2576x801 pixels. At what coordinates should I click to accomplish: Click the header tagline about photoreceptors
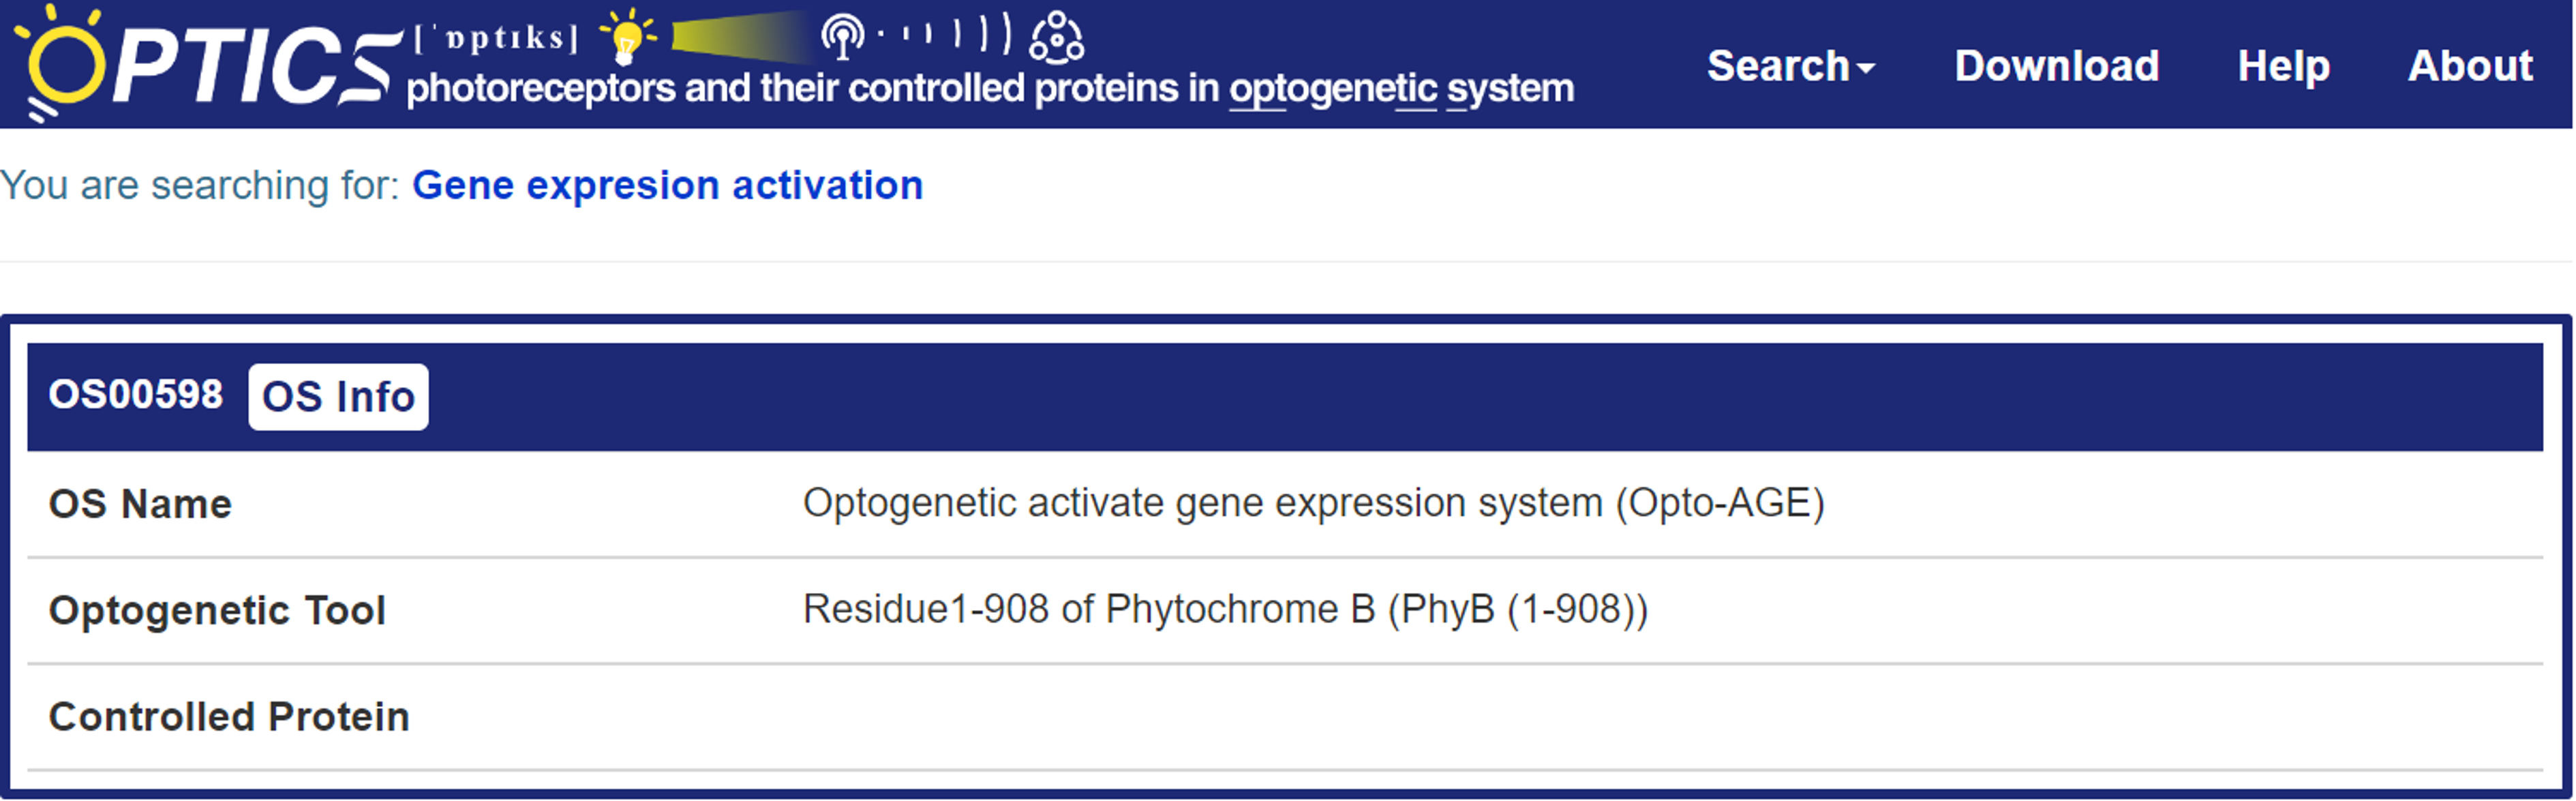click(x=990, y=88)
